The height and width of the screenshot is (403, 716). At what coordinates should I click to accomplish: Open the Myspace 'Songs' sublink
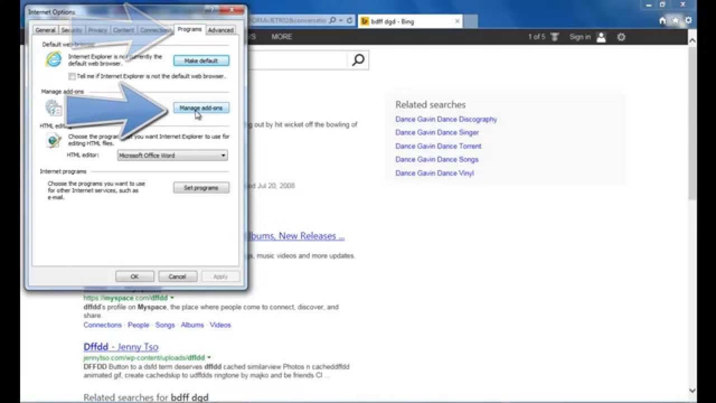[165, 325]
